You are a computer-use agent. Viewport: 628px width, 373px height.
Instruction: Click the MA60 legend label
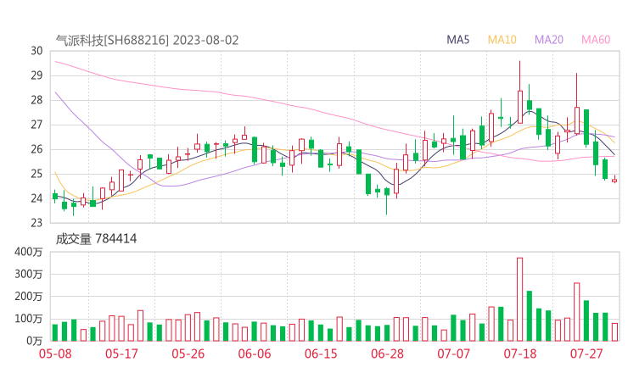click(596, 40)
